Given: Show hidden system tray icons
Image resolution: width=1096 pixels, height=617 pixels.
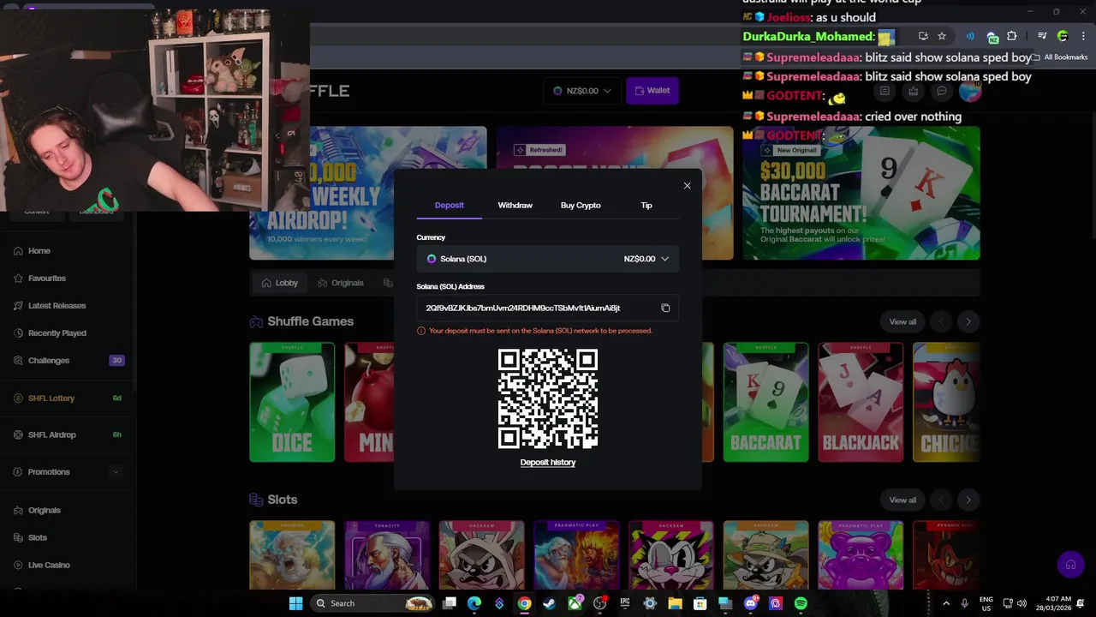Looking at the screenshot, I should pyautogui.click(x=946, y=603).
